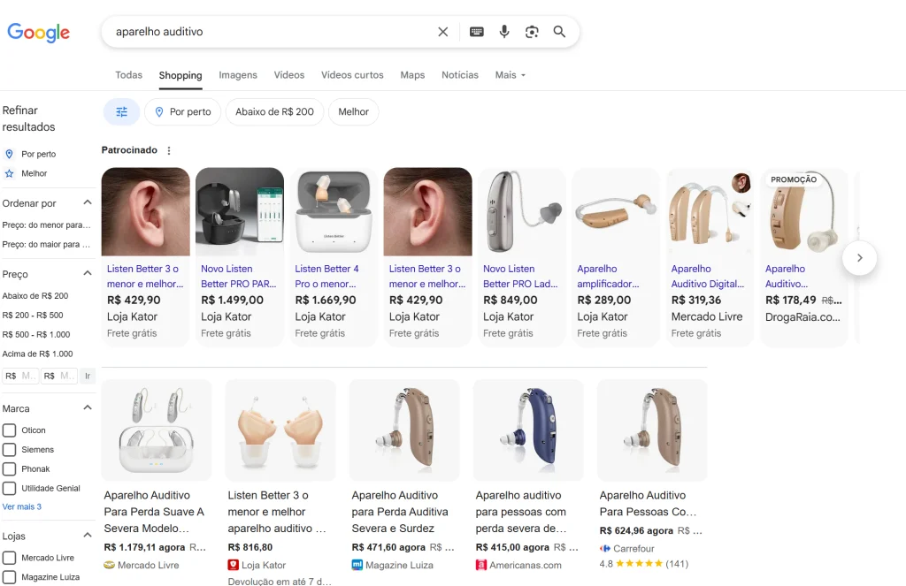This screenshot has width=906, height=586.
Task: Click the magnifying glass search icon
Action: (x=559, y=32)
